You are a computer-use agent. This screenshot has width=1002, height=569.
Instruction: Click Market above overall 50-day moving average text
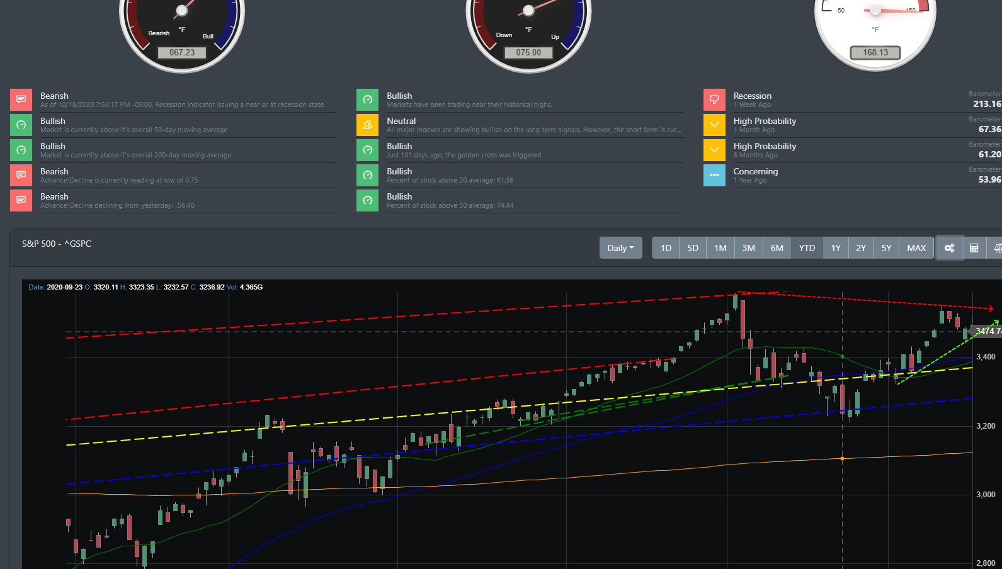(134, 130)
